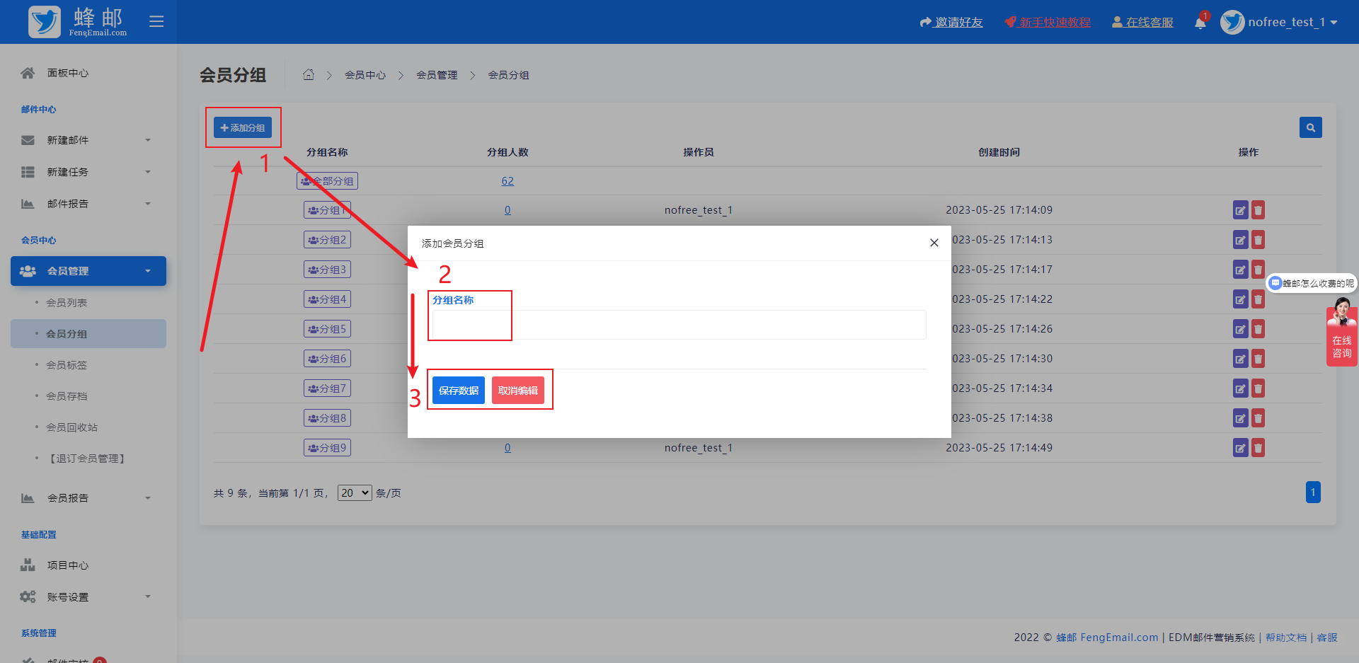Click the 保存数据 button

pyautogui.click(x=458, y=391)
